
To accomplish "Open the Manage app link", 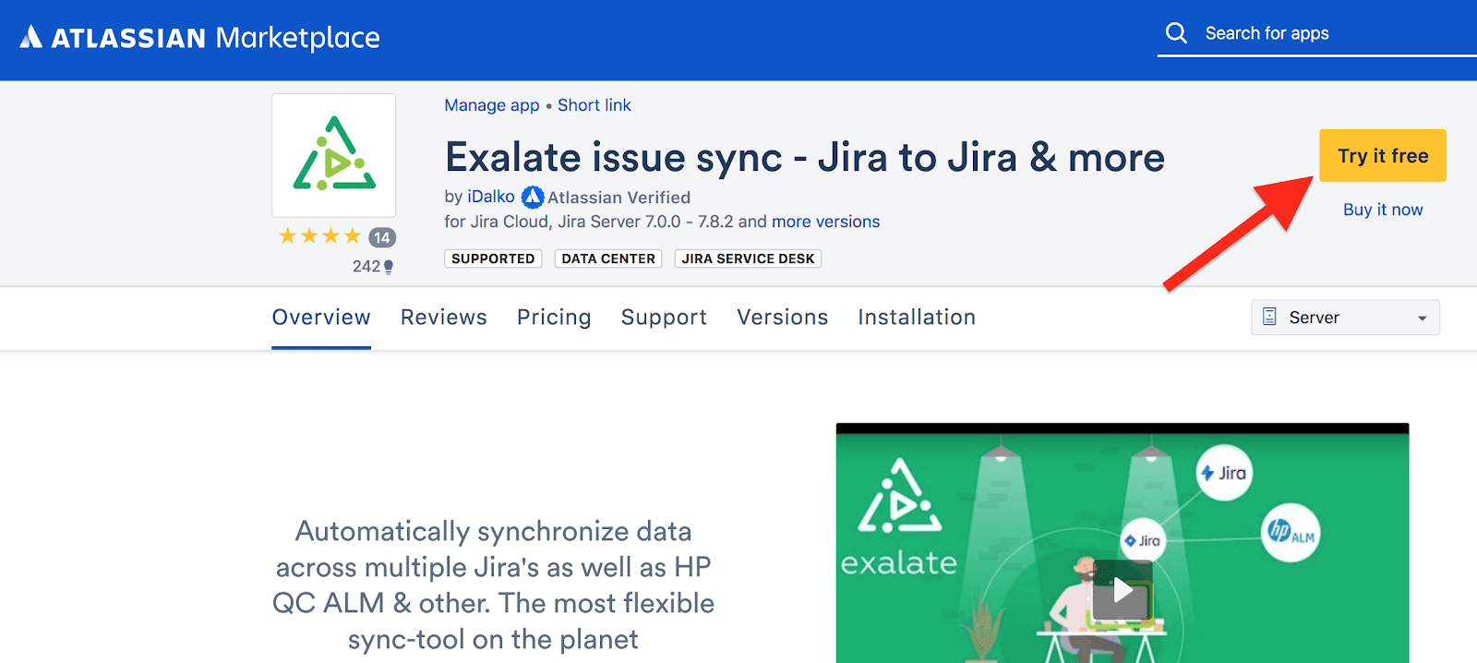I will coord(492,105).
